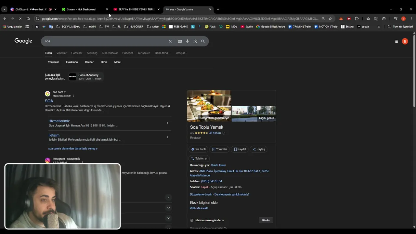
Task: Click the Google search input field
Action: pos(106,41)
